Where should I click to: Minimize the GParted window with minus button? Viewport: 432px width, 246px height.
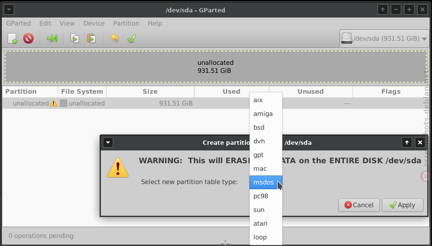click(x=396, y=10)
